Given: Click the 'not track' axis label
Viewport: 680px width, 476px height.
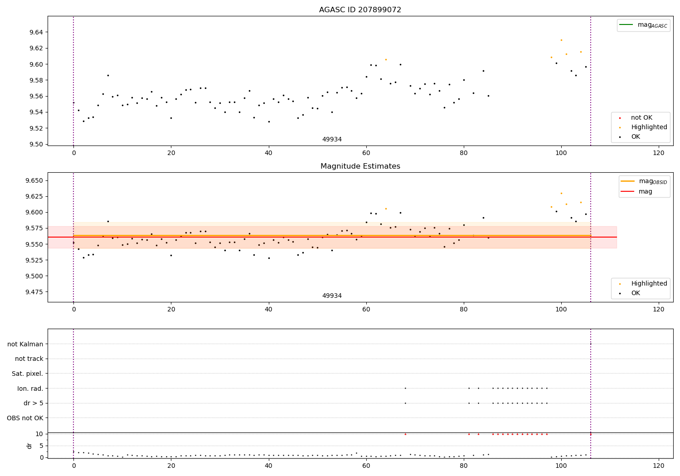Looking at the screenshot, I should point(29,359).
